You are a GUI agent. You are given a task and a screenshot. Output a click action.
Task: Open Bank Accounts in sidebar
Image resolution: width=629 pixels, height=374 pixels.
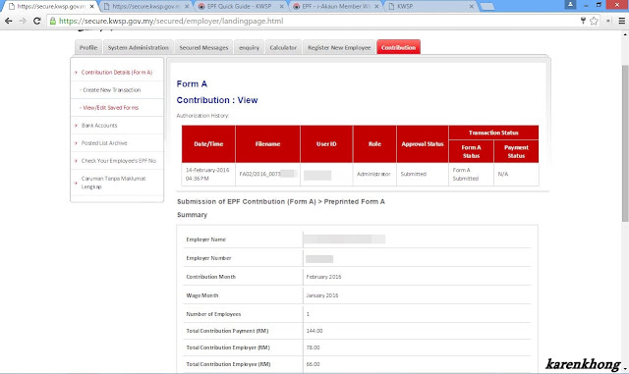99,125
